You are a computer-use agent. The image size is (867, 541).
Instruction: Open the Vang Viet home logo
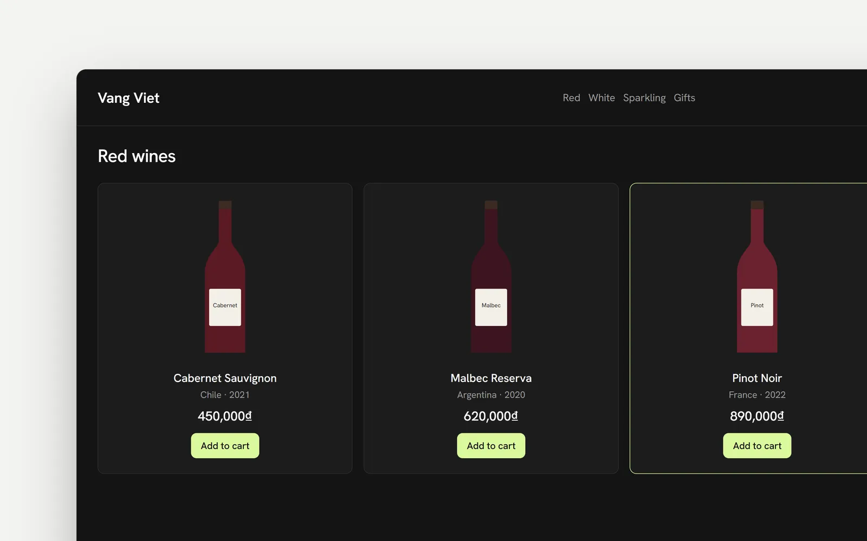click(128, 98)
